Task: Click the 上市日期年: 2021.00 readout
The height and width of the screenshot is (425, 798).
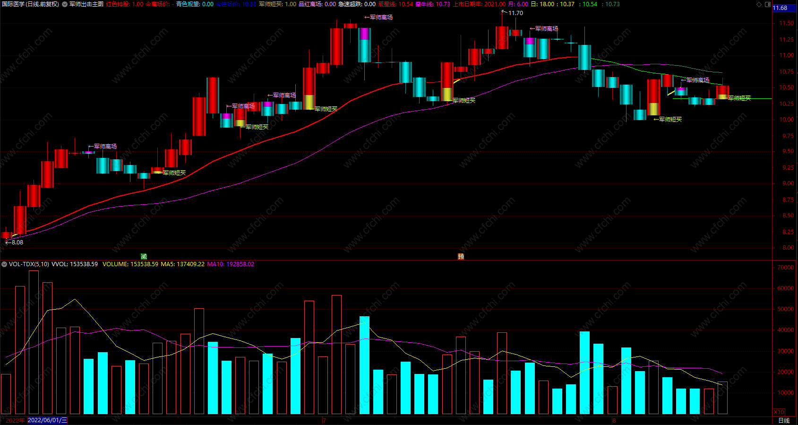Action: (479, 4)
